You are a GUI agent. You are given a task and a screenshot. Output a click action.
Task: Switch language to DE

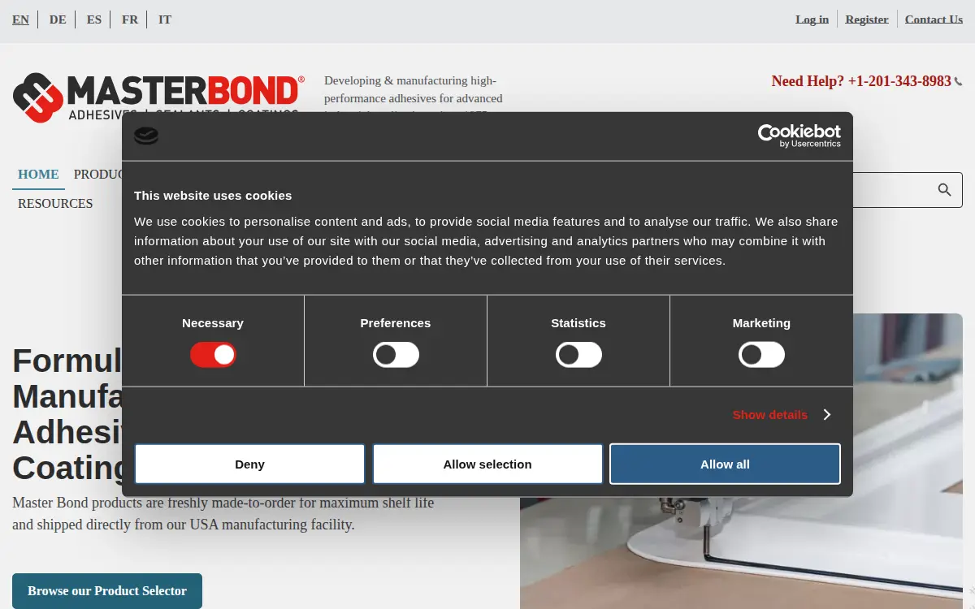(58, 19)
